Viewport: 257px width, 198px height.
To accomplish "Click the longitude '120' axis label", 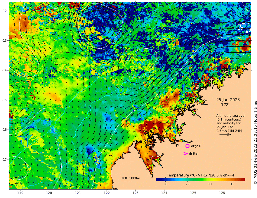I will tap(49, 193).
